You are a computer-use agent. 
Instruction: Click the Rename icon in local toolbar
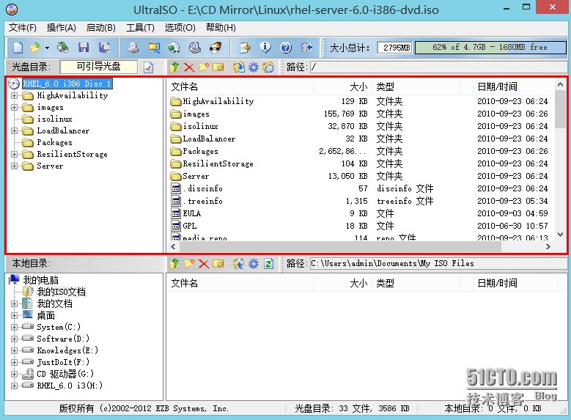point(218,263)
